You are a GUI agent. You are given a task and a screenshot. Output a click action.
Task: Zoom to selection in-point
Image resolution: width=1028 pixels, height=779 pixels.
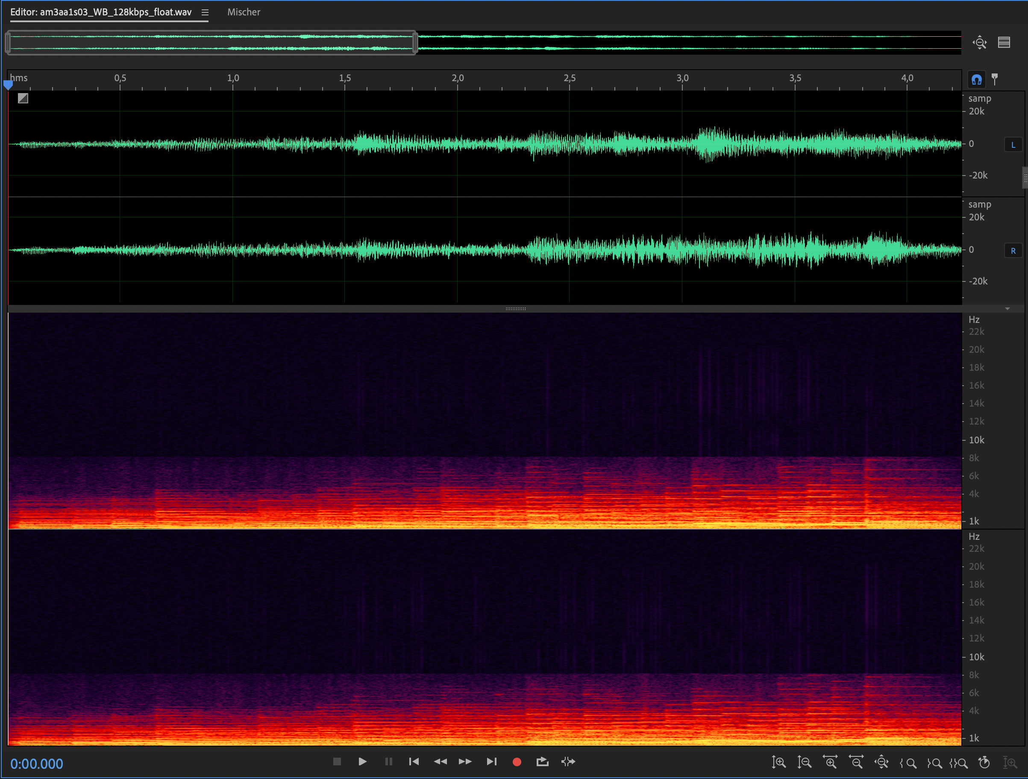point(908,763)
